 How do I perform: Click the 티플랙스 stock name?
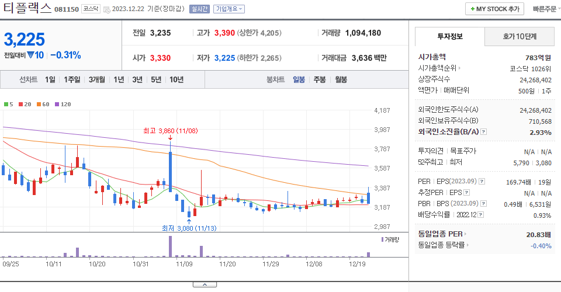click(x=27, y=8)
